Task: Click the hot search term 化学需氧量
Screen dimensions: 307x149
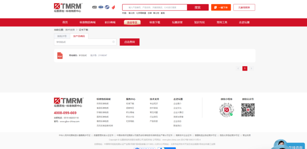Action: tap(141, 13)
